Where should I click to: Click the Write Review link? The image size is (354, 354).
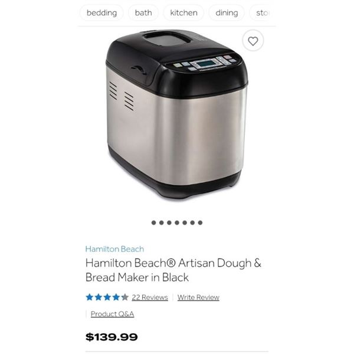click(198, 297)
